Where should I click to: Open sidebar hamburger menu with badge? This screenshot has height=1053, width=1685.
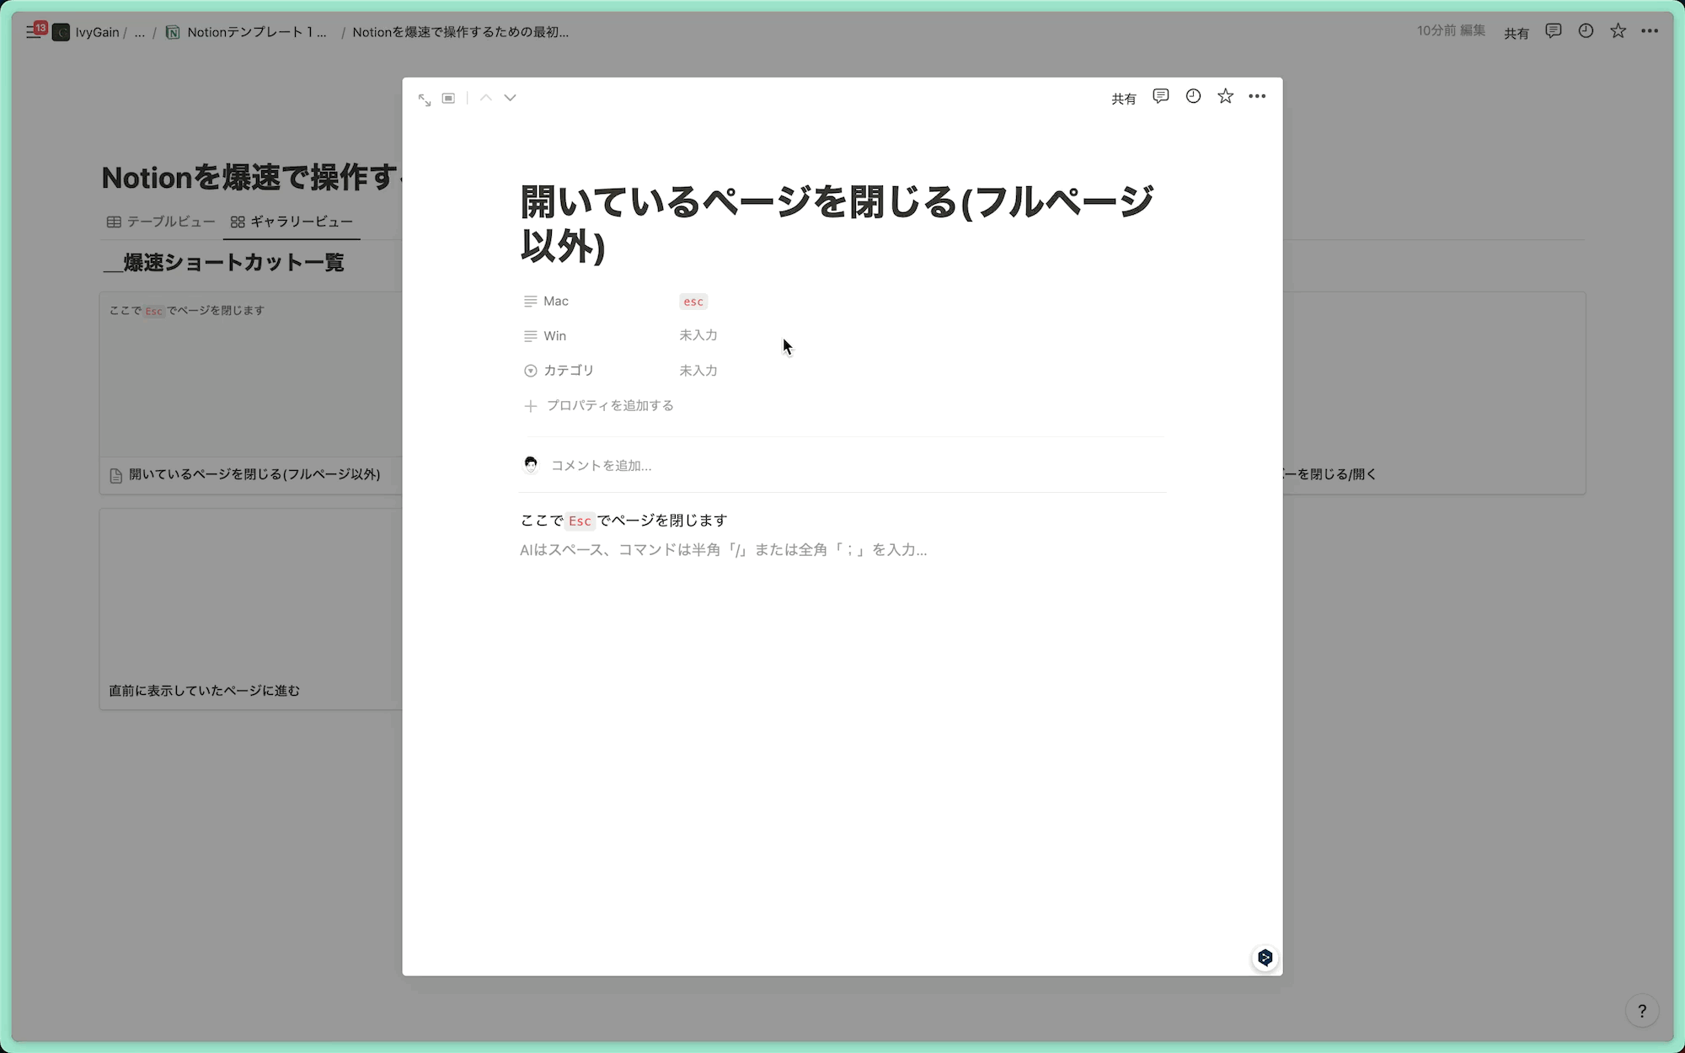tap(35, 32)
